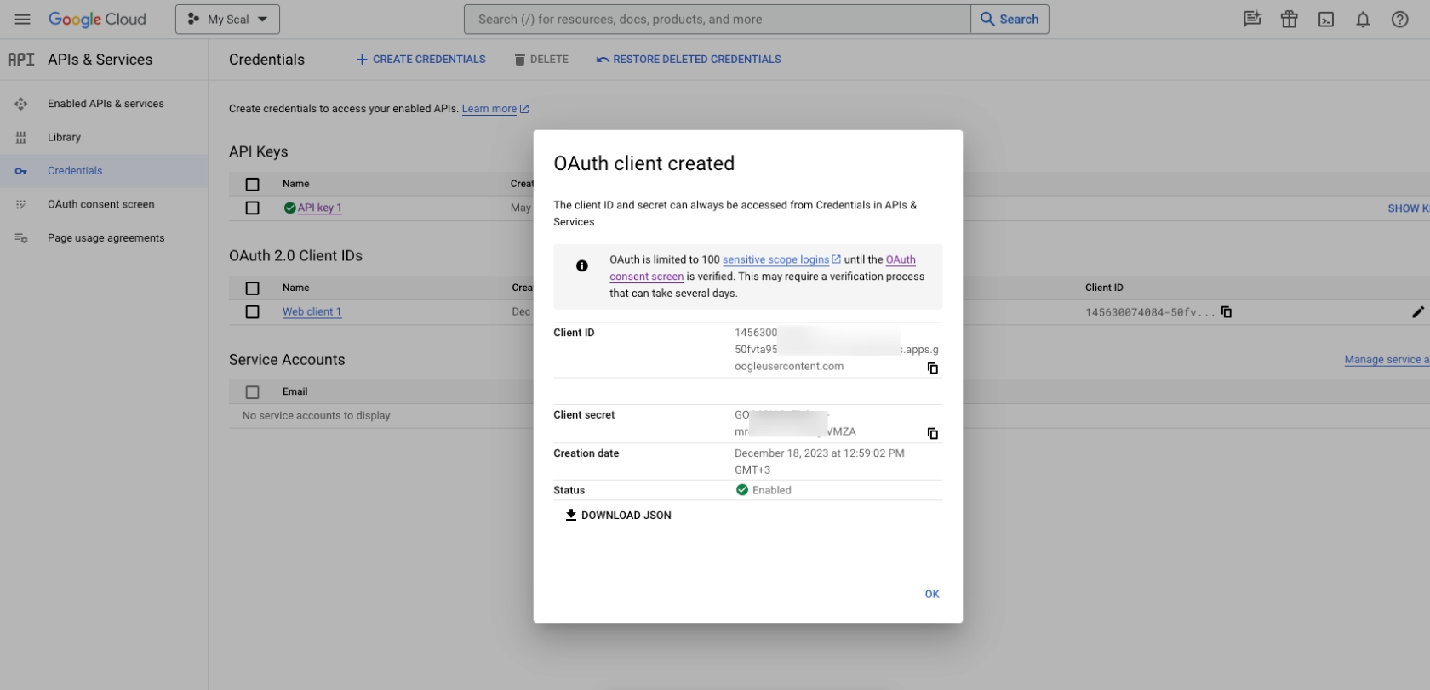
Task: Open the My Scal project dropdown
Action: pyautogui.click(x=227, y=20)
